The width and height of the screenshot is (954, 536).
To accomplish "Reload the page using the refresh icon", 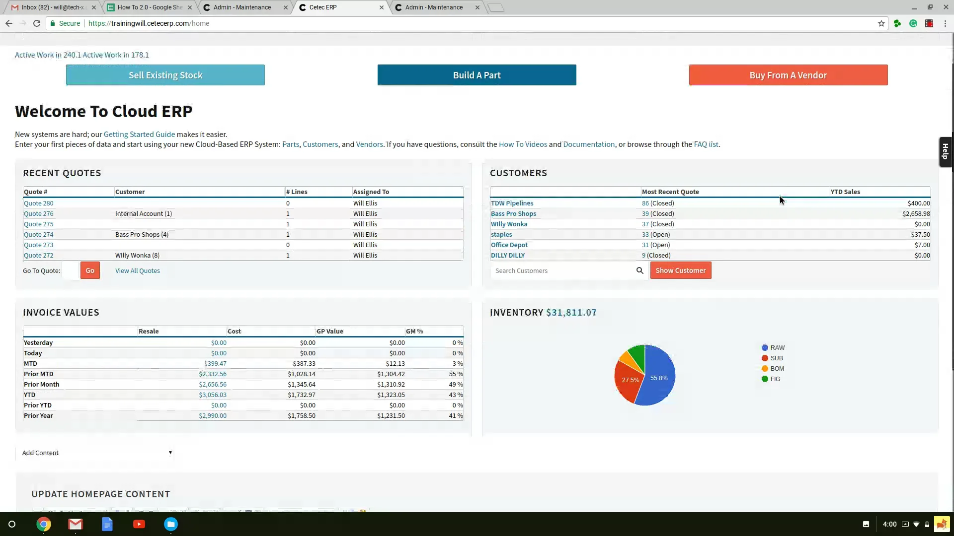I will 37,23.
